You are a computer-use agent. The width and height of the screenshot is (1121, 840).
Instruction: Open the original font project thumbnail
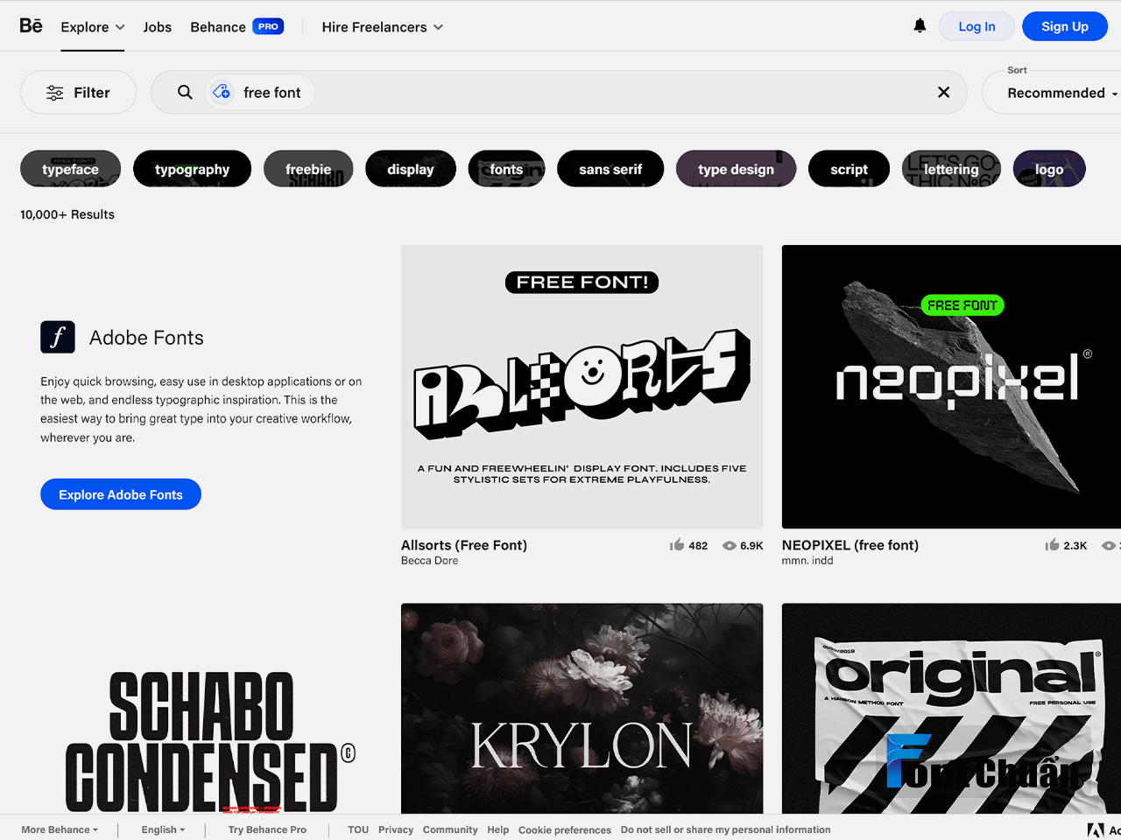951,709
